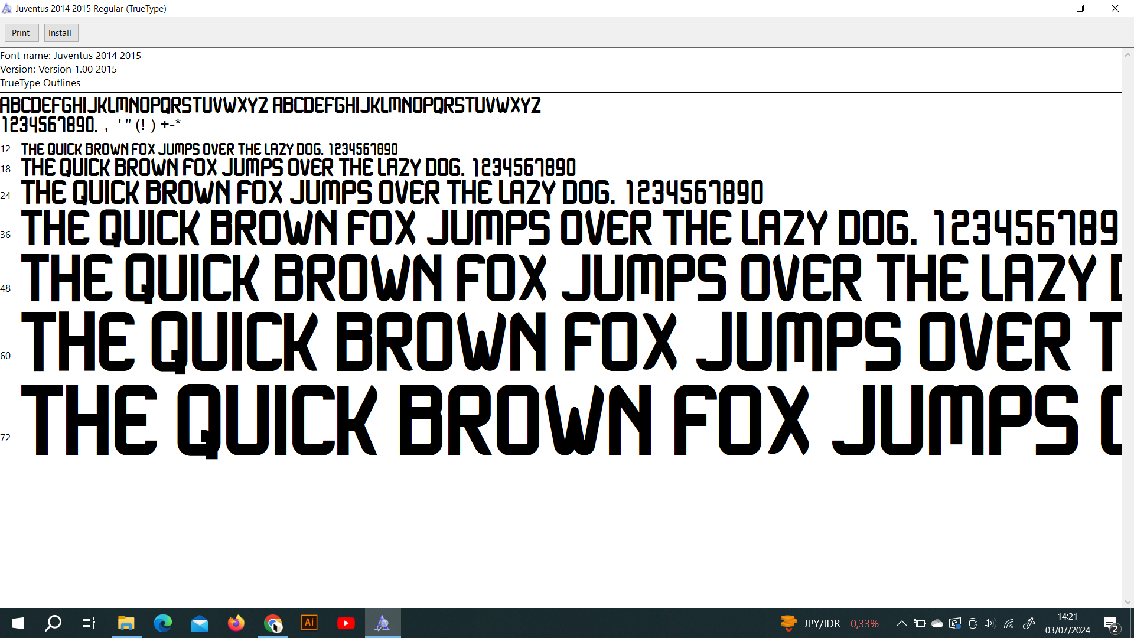Open OneDrive cloud tray icon
This screenshot has width=1134, height=638.
937,623
